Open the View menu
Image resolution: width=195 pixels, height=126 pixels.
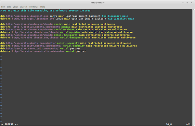[x=15, y=7]
